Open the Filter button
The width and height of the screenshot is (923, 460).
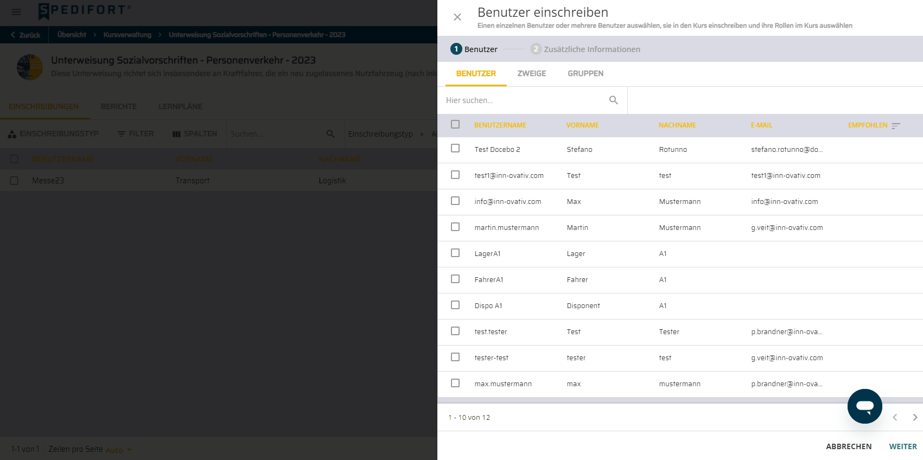(x=136, y=133)
